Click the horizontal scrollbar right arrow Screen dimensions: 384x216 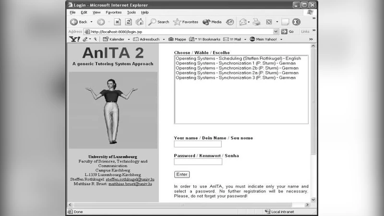pyautogui.click(x=307, y=205)
